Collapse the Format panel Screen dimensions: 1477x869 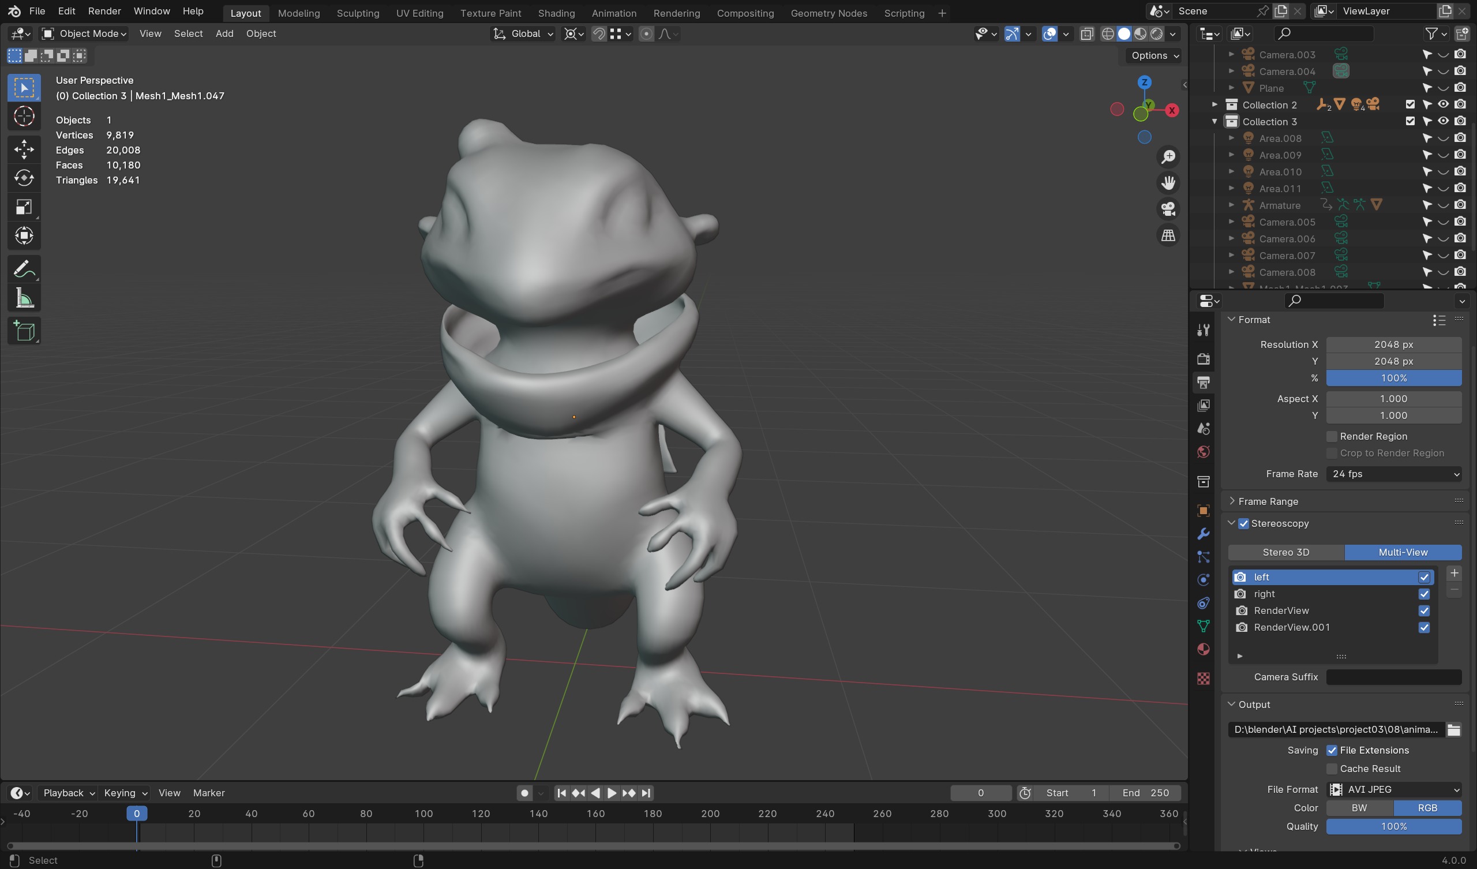click(1232, 320)
